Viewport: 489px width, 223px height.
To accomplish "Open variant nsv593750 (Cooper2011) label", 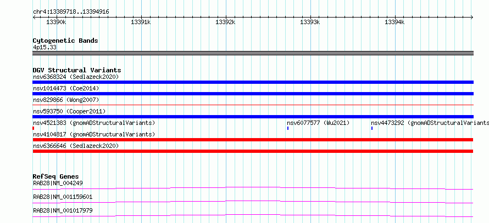I will tap(69, 111).
